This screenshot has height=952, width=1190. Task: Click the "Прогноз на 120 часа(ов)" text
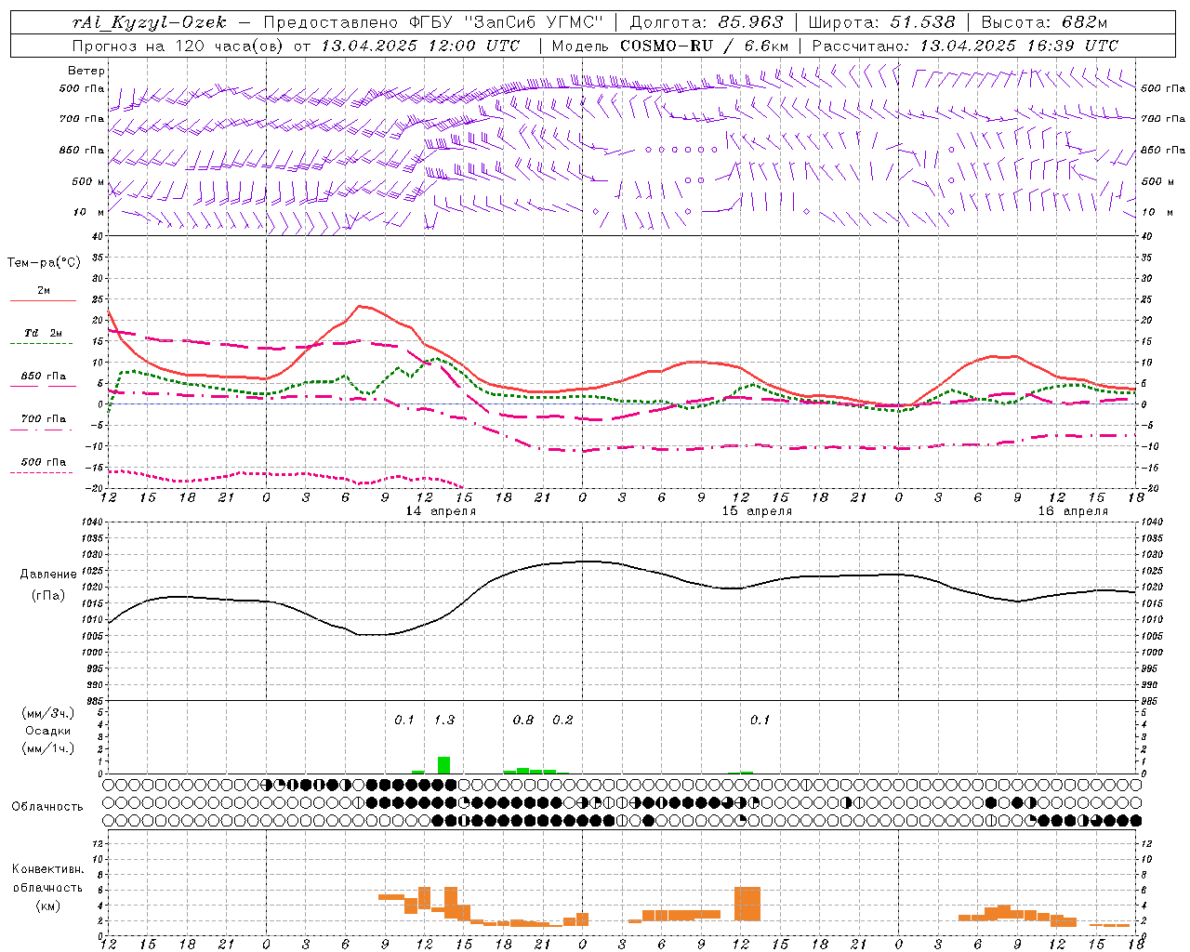click(178, 46)
